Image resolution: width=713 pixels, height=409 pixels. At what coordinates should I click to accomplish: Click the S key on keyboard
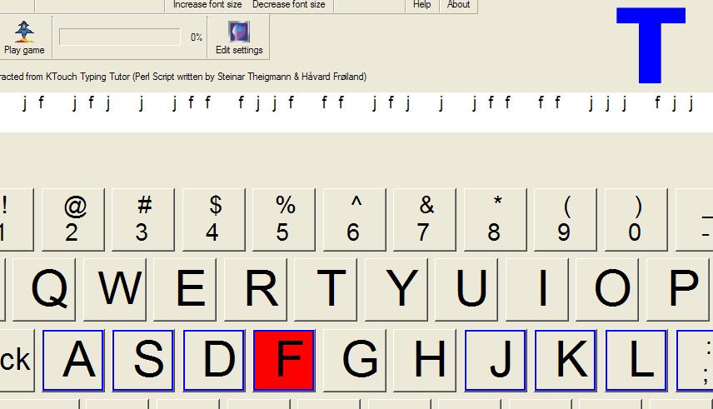click(143, 361)
